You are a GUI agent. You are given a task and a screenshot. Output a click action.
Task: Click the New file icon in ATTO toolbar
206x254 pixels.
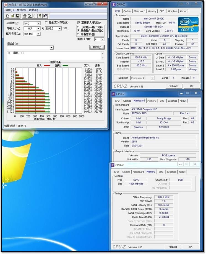tap(7, 16)
